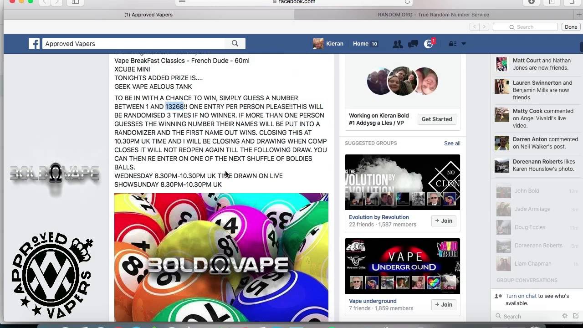
Task: Click the find bar Search field
Action: pos(525,27)
